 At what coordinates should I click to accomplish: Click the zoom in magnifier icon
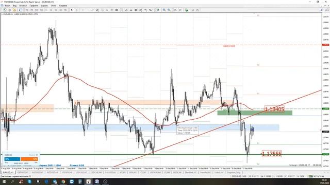click(x=164, y=10)
